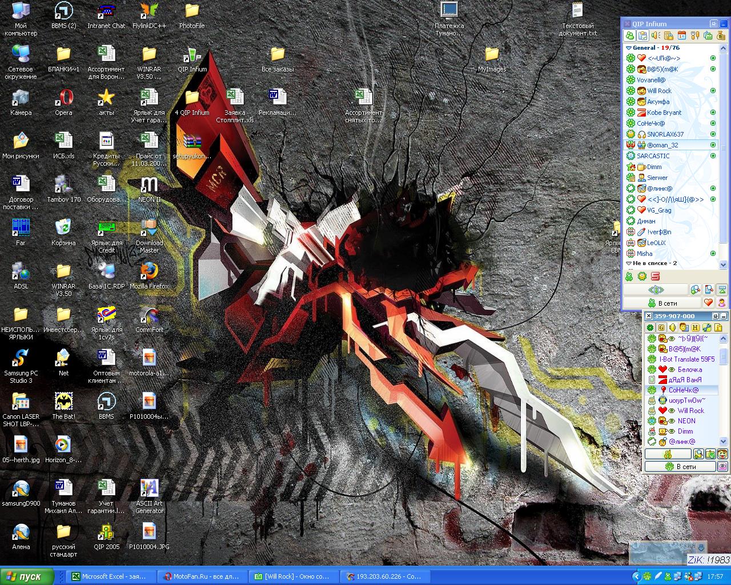This screenshot has width=731, height=585.
Task: Click the add/find contacts icon in QIP Infium
Action: (x=695, y=290)
